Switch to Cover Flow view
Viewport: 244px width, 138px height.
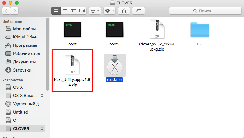[x=82, y=11]
